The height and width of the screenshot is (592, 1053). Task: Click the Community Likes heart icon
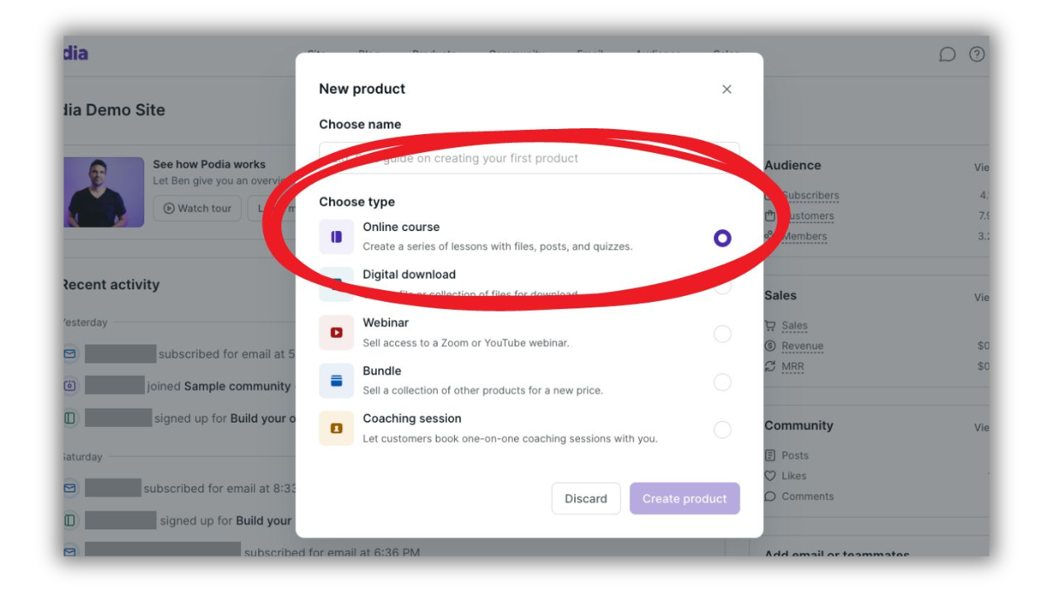[770, 476]
